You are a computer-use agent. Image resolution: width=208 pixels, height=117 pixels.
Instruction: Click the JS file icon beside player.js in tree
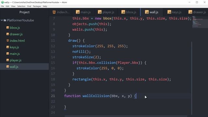coord(7,60)
